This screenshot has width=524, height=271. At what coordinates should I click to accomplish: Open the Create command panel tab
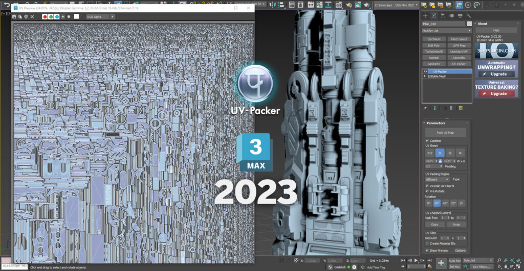(425, 16)
